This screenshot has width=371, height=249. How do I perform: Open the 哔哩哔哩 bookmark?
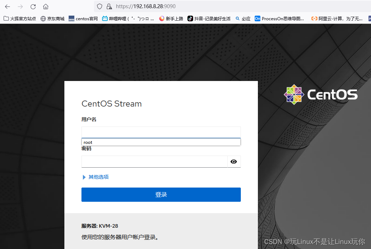(x=128, y=19)
